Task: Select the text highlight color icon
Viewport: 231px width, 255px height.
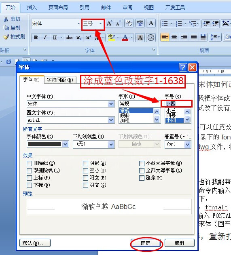Action: click(x=112, y=38)
